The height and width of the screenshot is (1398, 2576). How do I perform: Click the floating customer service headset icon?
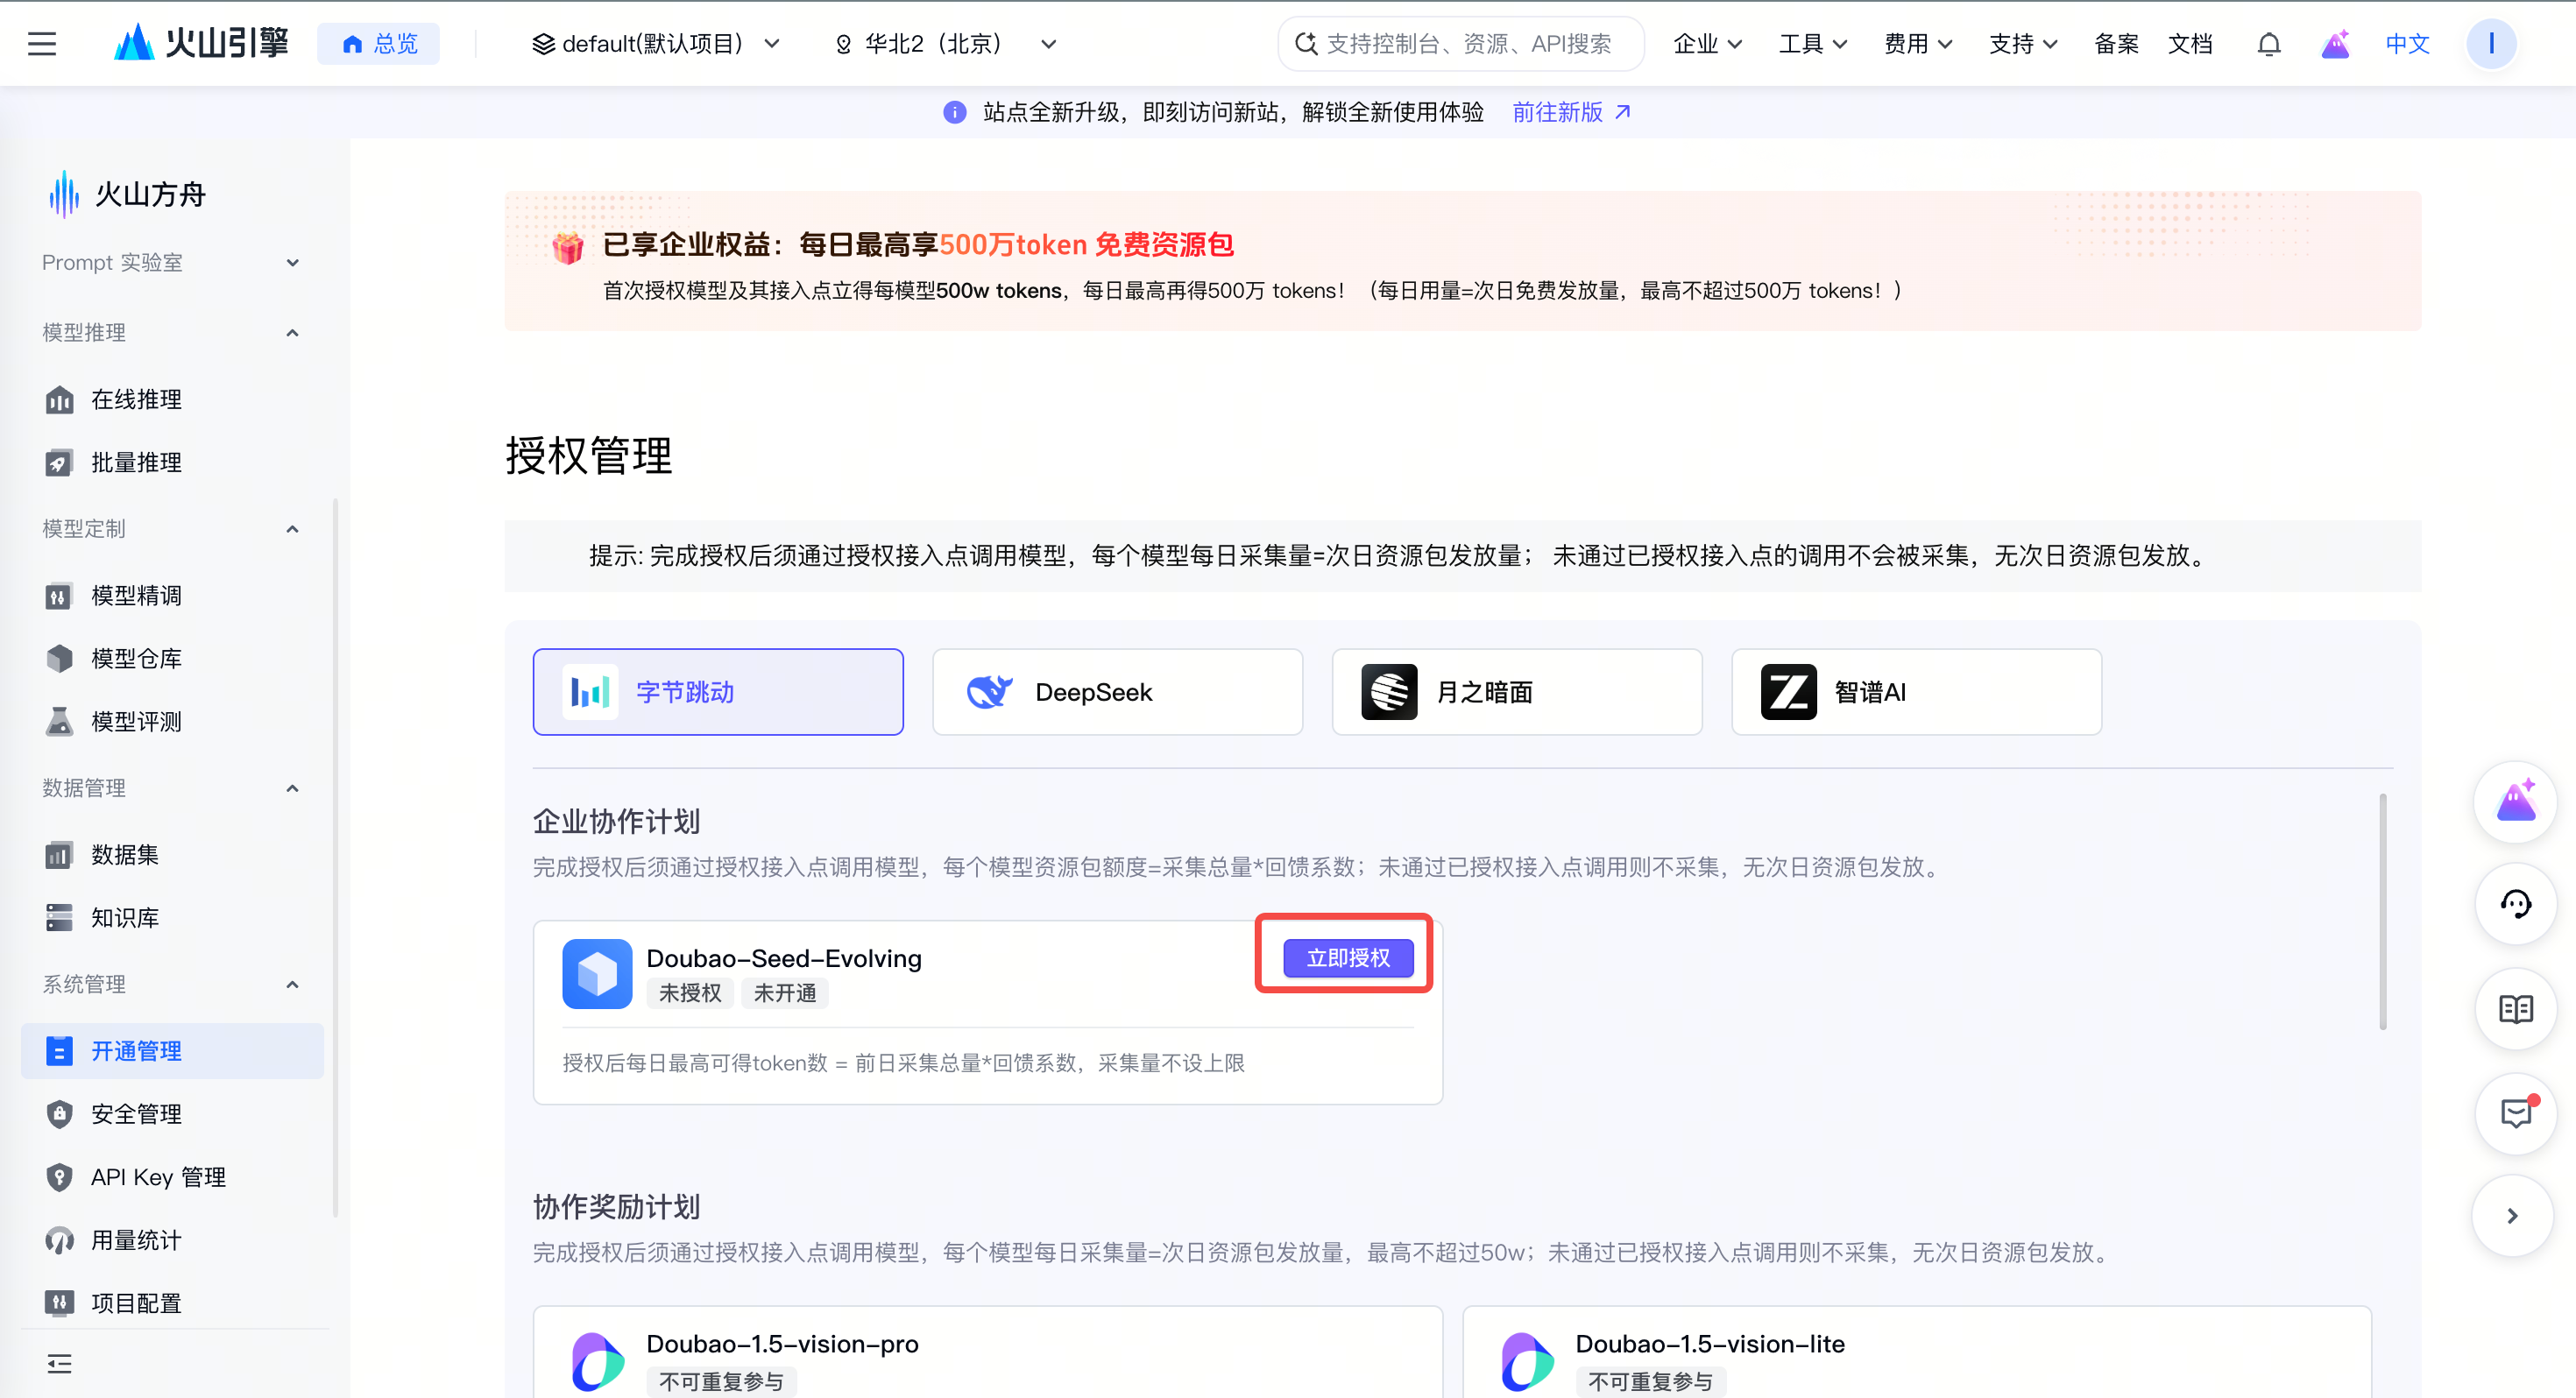pyautogui.click(x=2515, y=904)
